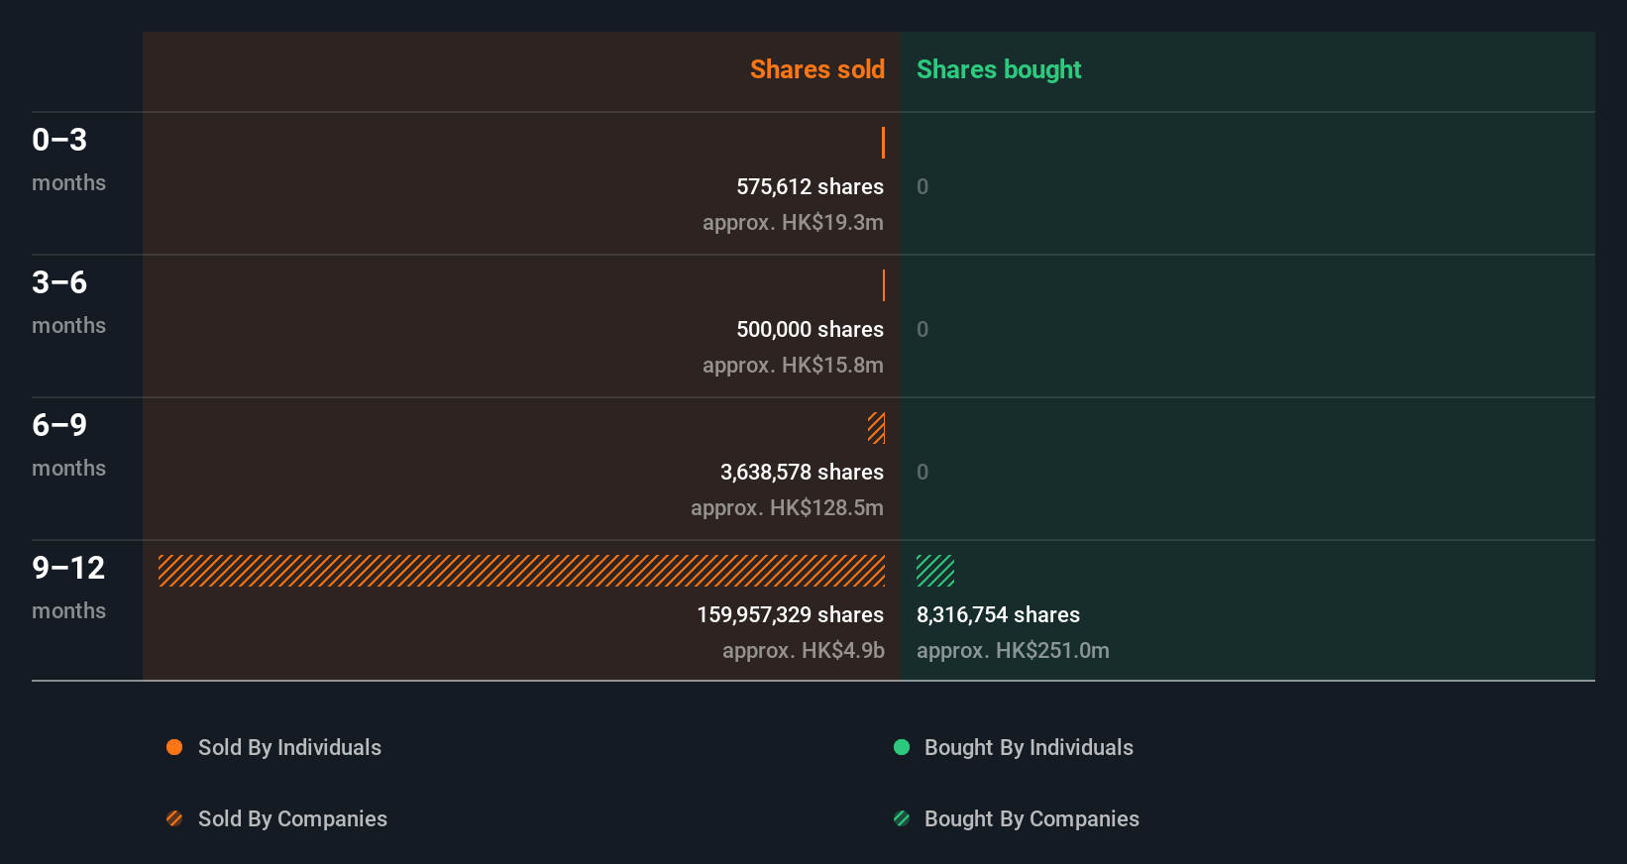Click the 159,957,329 shares value
This screenshot has width=1627, height=864.
tap(790, 614)
